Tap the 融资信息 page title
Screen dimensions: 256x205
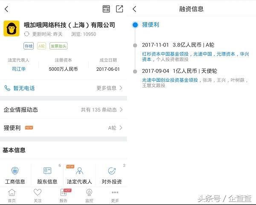click(x=191, y=9)
